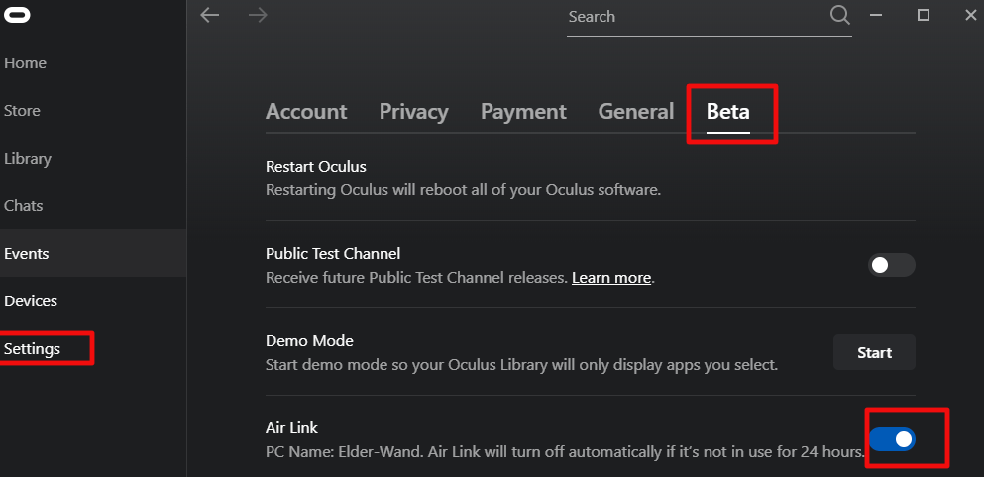The width and height of the screenshot is (984, 477).
Task: Switch to the Account tab
Action: 306,112
